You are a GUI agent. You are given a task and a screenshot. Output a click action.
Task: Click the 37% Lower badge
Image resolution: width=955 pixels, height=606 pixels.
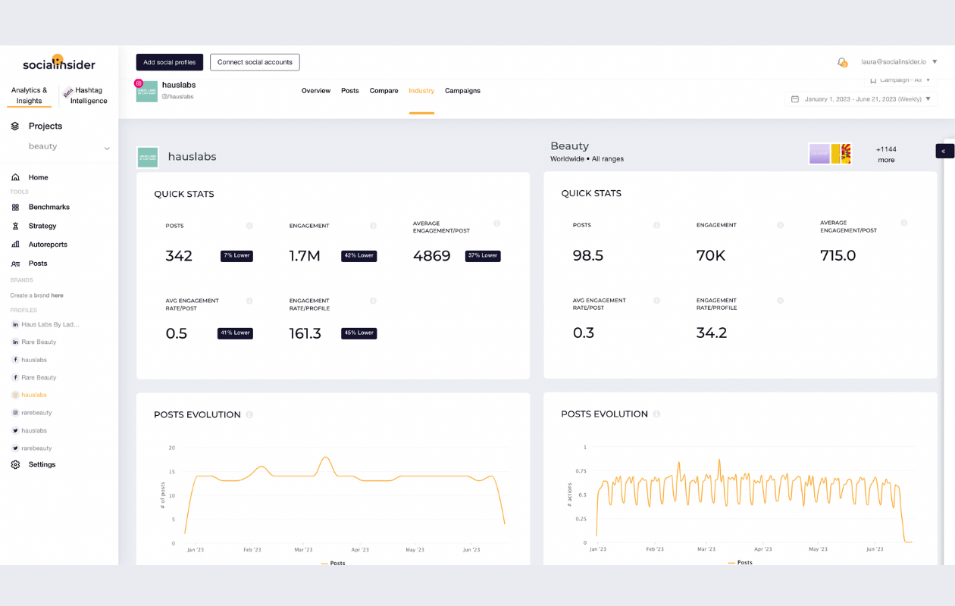pos(483,256)
